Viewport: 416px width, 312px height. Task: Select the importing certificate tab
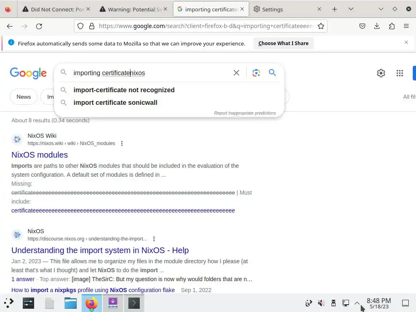click(211, 9)
